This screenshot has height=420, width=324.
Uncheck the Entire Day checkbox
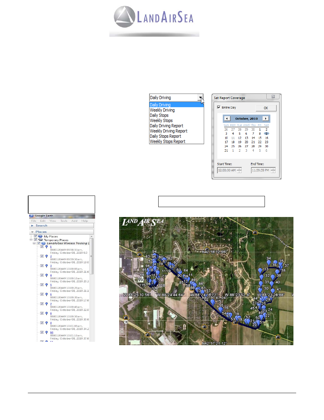click(x=219, y=107)
